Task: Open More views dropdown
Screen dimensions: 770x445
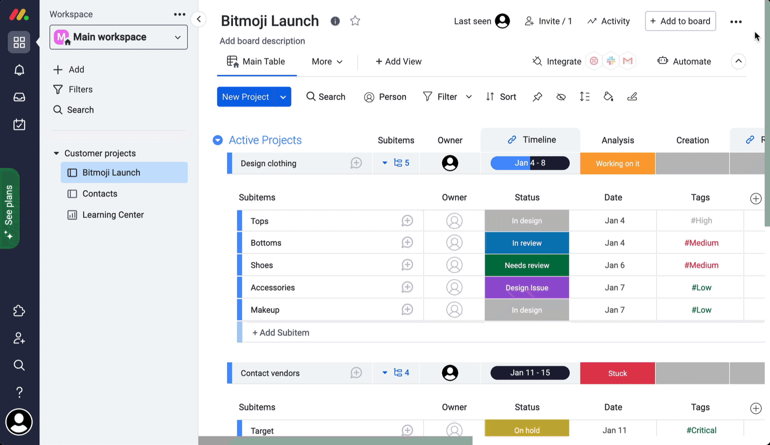Action: 327,61
